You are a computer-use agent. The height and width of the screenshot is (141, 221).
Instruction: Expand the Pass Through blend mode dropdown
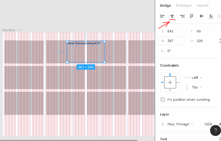180,124
